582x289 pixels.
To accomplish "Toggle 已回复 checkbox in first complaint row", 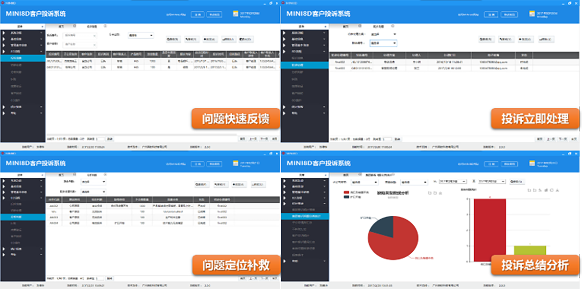I will click(x=234, y=61).
